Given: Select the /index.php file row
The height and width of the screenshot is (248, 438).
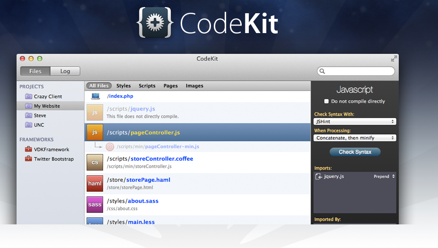Looking at the screenshot, I should coord(198,96).
